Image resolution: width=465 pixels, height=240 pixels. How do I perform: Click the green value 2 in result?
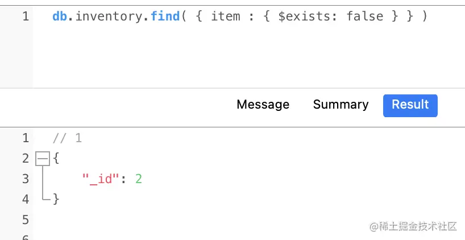pos(138,179)
